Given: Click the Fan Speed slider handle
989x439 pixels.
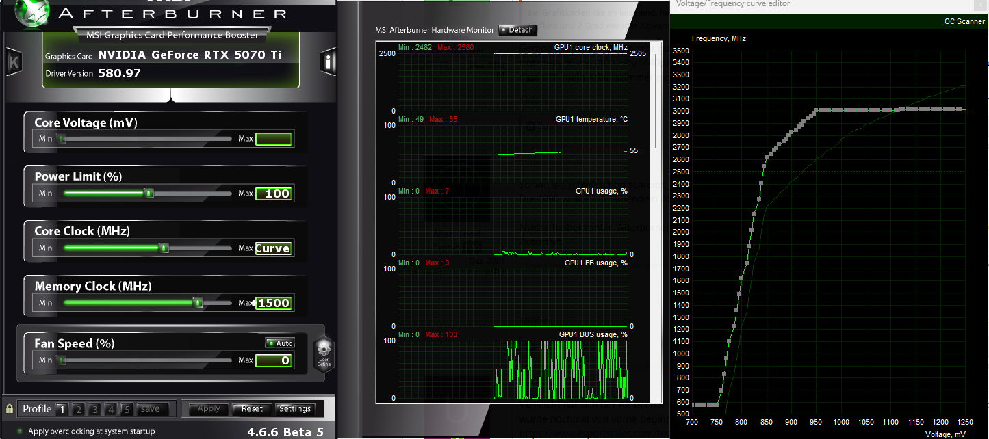Looking at the screenshot, I should coord(62,360).
